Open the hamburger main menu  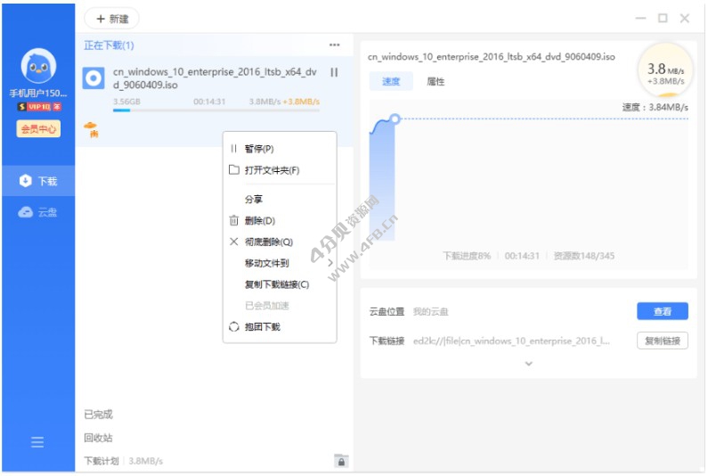click(x=37, y=441)
